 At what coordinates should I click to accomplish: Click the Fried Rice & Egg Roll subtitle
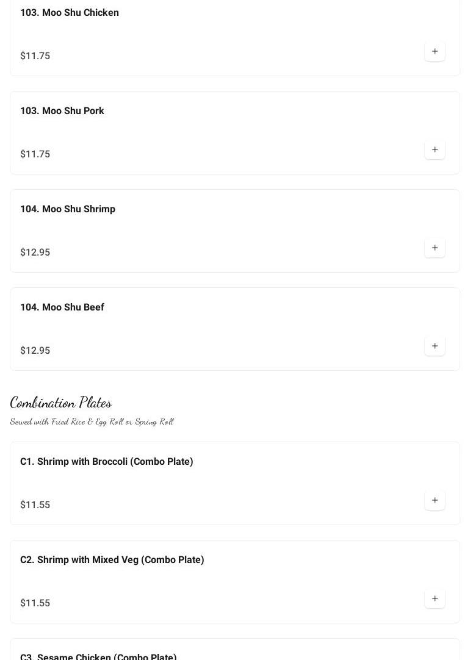click(92, 421)
